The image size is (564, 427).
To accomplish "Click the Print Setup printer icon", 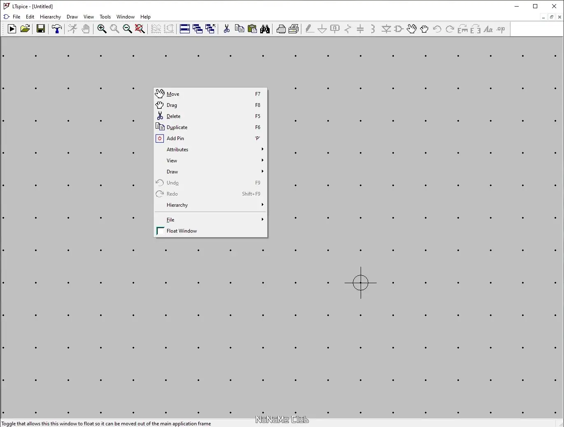I will click(x=281, y=29).
